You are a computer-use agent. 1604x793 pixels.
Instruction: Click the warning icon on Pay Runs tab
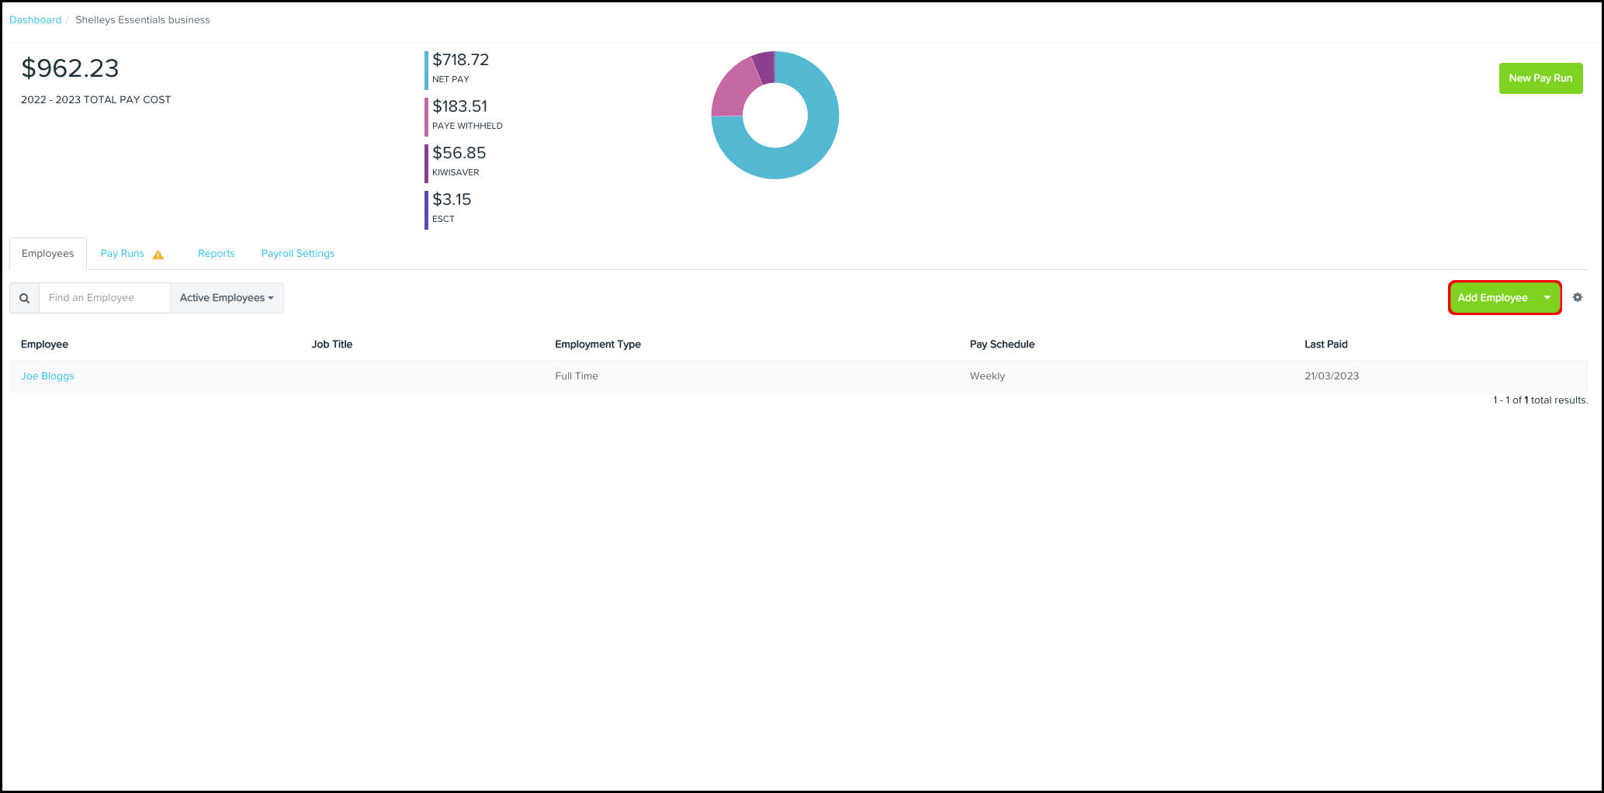pos(158,254)
